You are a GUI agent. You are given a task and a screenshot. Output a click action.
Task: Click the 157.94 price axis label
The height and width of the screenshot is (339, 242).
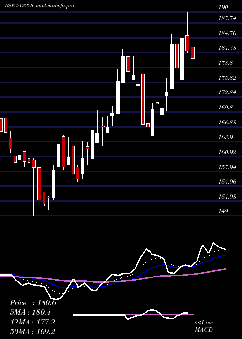point(227,167)
